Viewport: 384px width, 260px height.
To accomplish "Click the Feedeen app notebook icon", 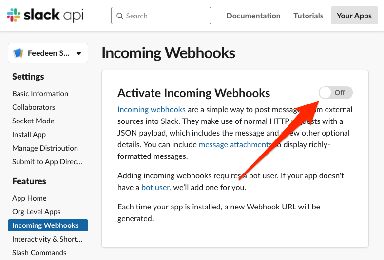I will (x=19, y=53).
